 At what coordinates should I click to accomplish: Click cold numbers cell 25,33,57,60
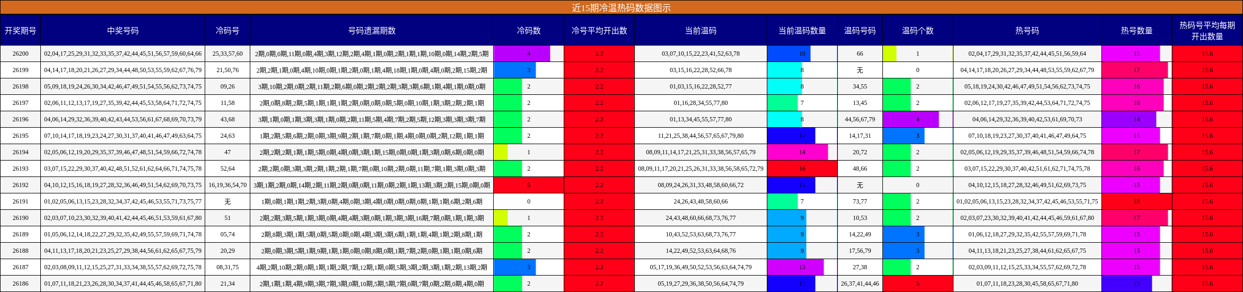pos(227,54)
